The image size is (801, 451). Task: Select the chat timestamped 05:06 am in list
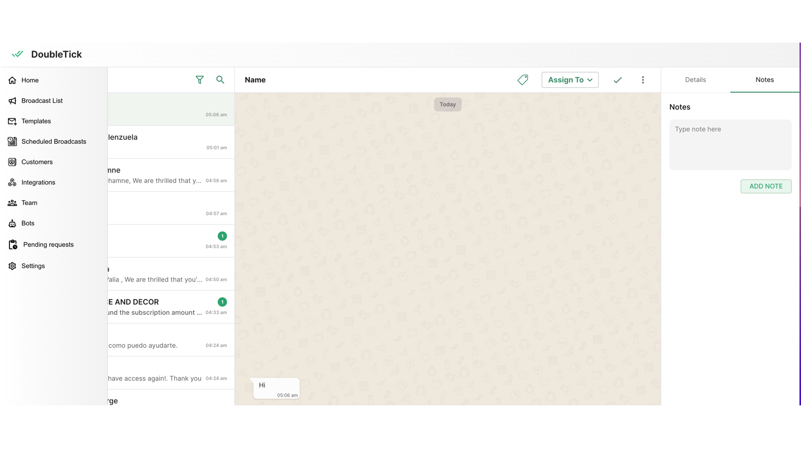click(x=171, y=109)
